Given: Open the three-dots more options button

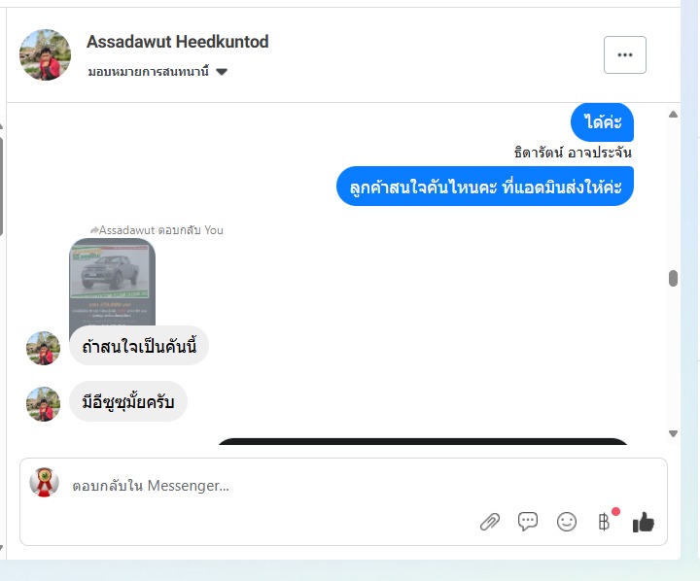Looking at the screenshot, I should (624, 54).
